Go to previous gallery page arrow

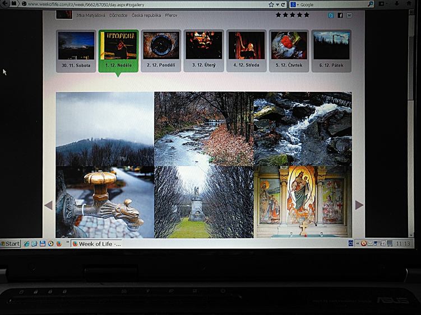click(48, 205)
